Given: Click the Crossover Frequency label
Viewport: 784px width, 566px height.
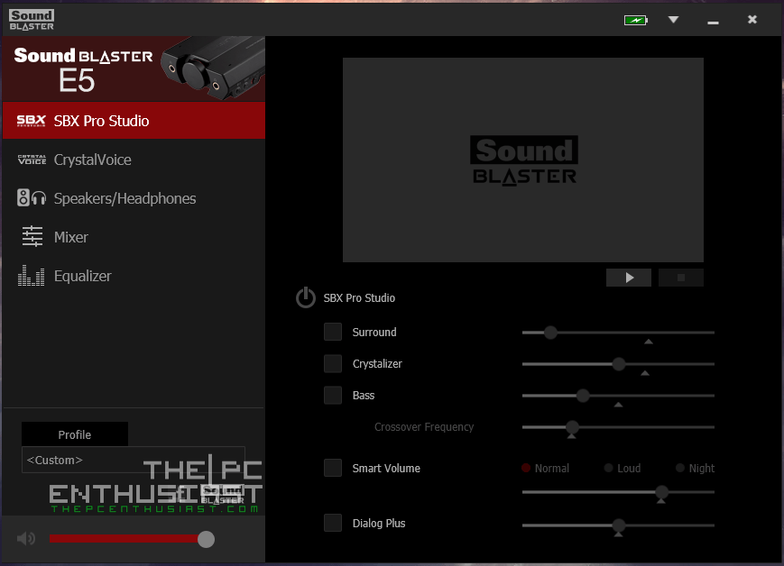Looking at the screenshot, I should click(x=424, y=427).
